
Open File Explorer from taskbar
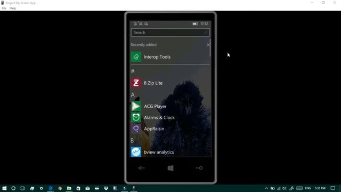[x=69, y=188]
